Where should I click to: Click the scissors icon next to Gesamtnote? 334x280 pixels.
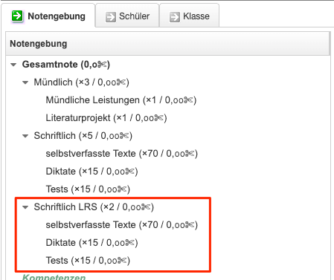click(102, 65)
